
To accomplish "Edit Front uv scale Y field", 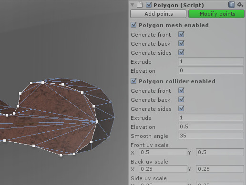I will (220, 152).
